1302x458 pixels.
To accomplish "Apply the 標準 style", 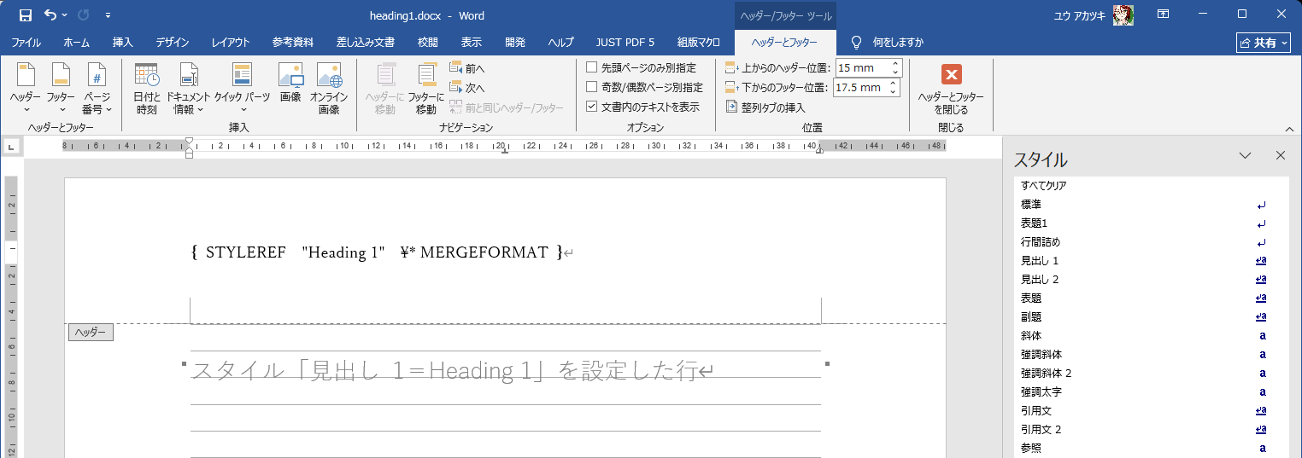I will point(1151,205).
